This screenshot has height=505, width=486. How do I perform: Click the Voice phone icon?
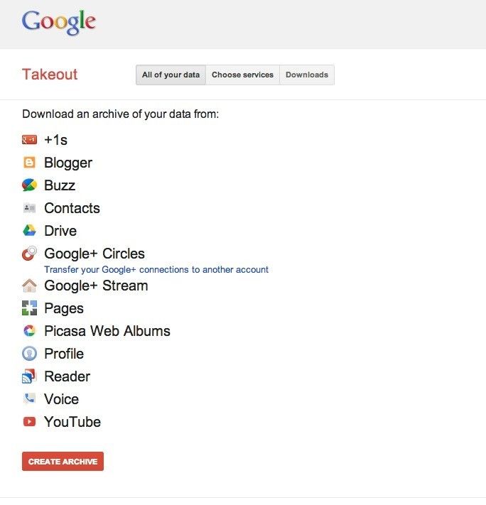coord(29,399)
